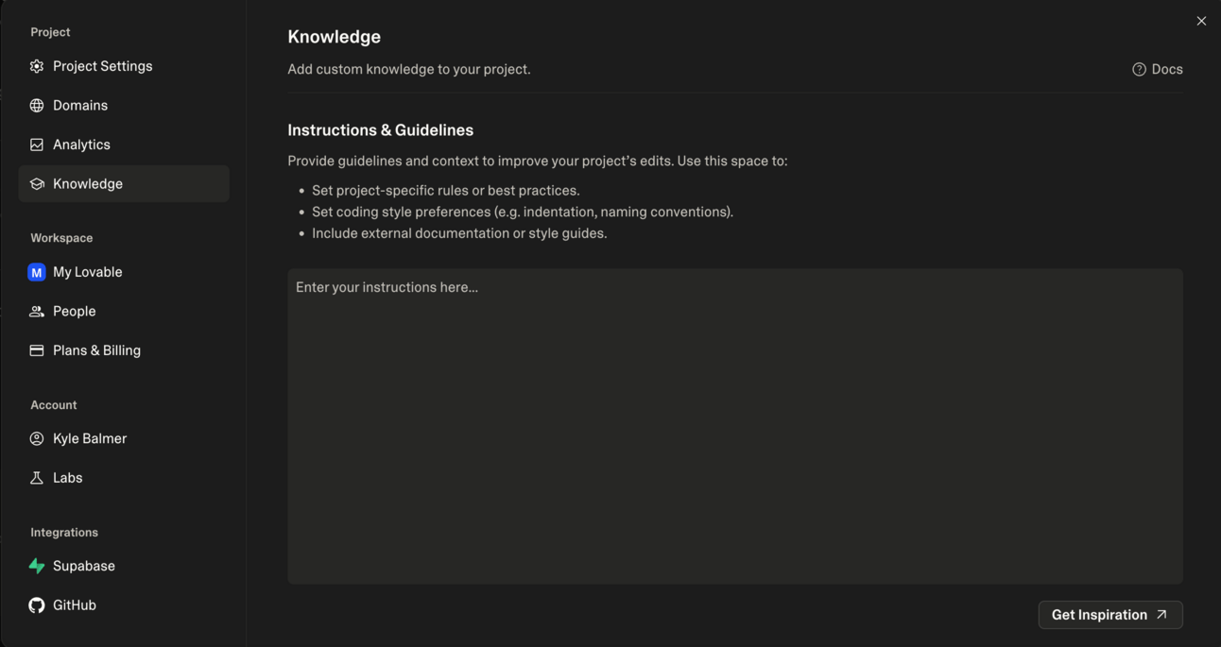
Task: Go to the Domains section
Action: click(80, 106)
